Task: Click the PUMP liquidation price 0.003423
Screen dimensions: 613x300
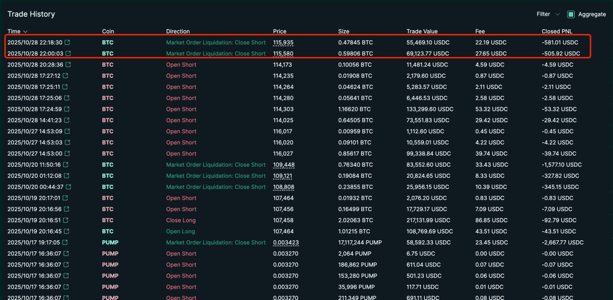Action: pos(285,243)
